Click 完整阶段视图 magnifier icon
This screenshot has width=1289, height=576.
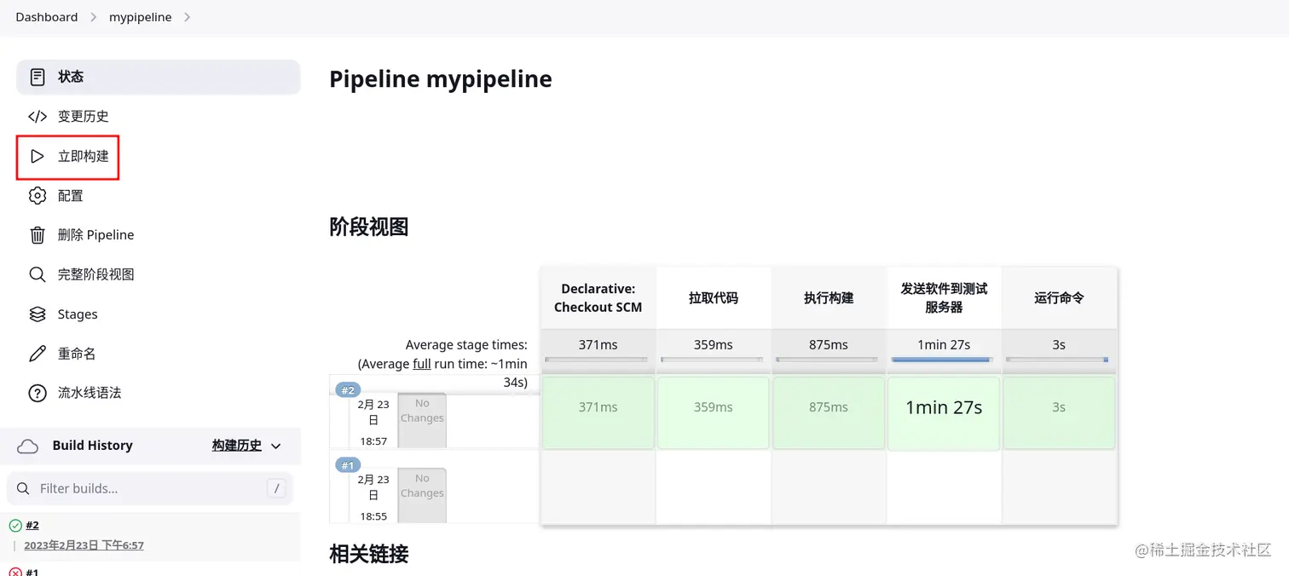[x=38, y=274]
